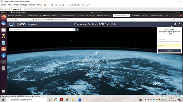Screen dimensions: 183x102
Task: Show Applications grid in the dock
Action: 3,91
